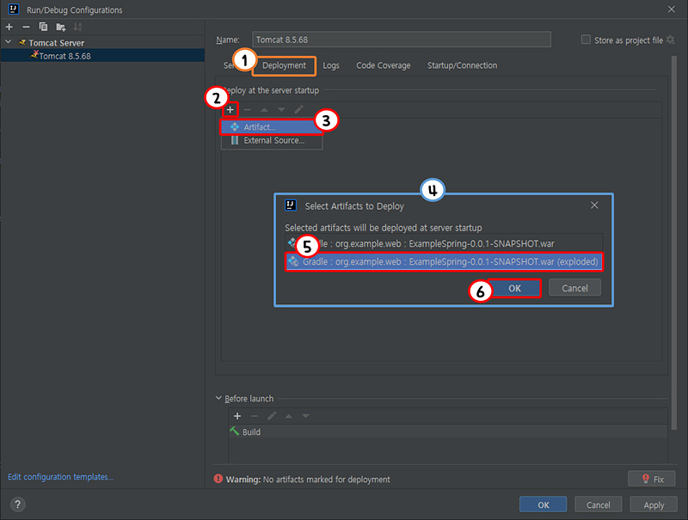The height and width of the screenshot is (520, 688).
Task: Close the Run/Debug Configurations window
Action: point(672,9)
